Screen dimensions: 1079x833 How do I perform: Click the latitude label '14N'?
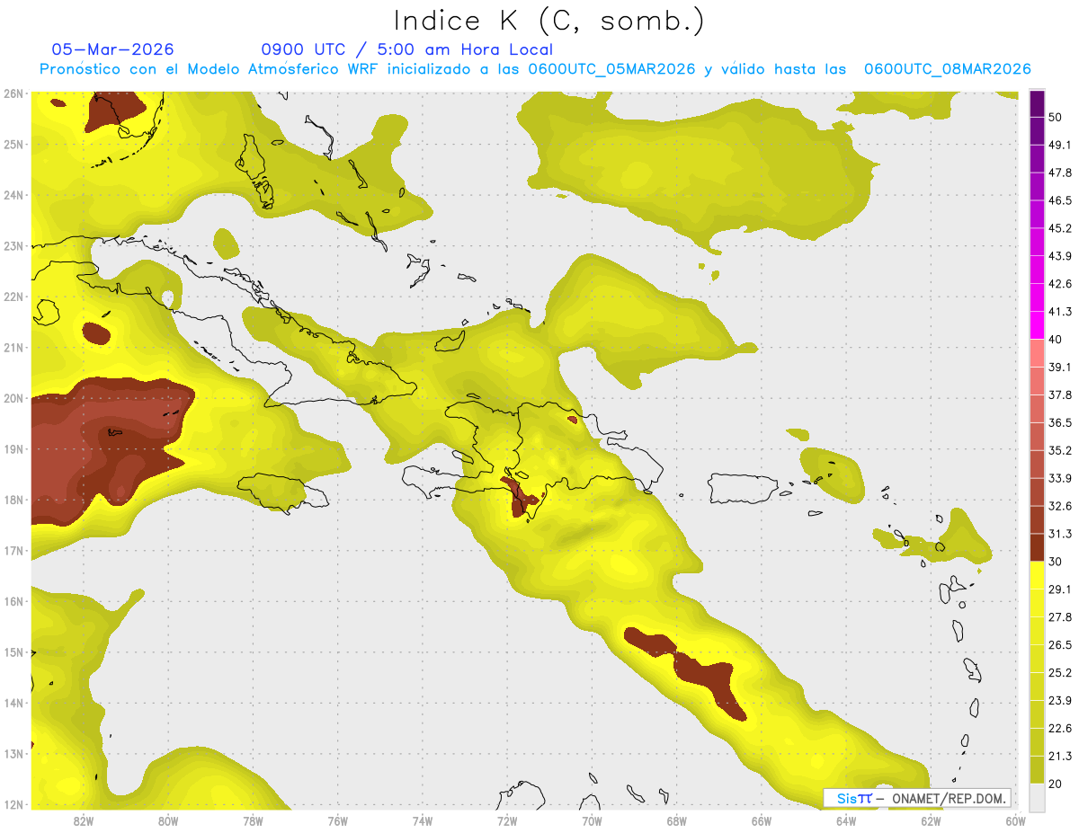click(x=13, y=703)
